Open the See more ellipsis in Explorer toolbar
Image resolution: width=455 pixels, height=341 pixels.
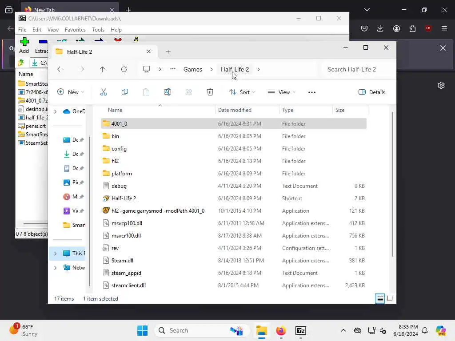coord(312,92)
